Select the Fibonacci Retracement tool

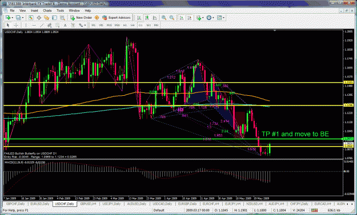click(x=57, y=25)
